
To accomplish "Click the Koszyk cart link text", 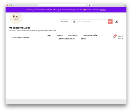I will click(121, 36).
